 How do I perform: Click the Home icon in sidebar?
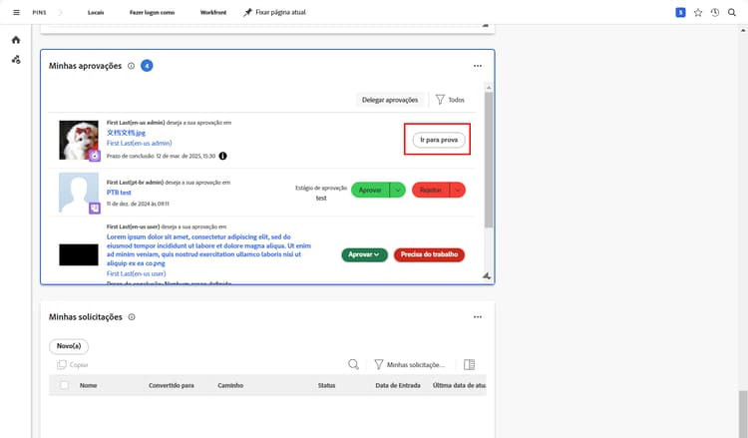(x=16, y=40)
